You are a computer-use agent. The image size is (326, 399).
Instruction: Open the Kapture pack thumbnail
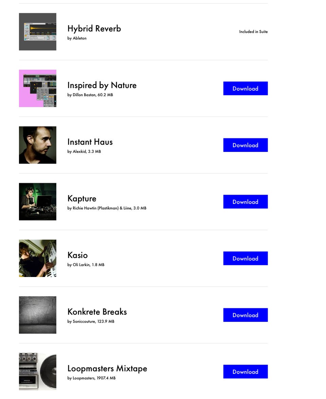pyautogui.click(x=37, y=202)
